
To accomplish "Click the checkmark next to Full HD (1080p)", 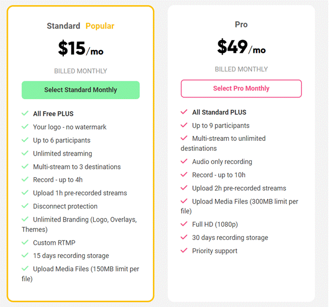I will (x=184, y=224).
